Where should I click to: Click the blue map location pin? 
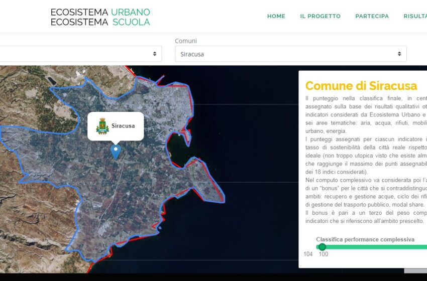pos(116,152)
